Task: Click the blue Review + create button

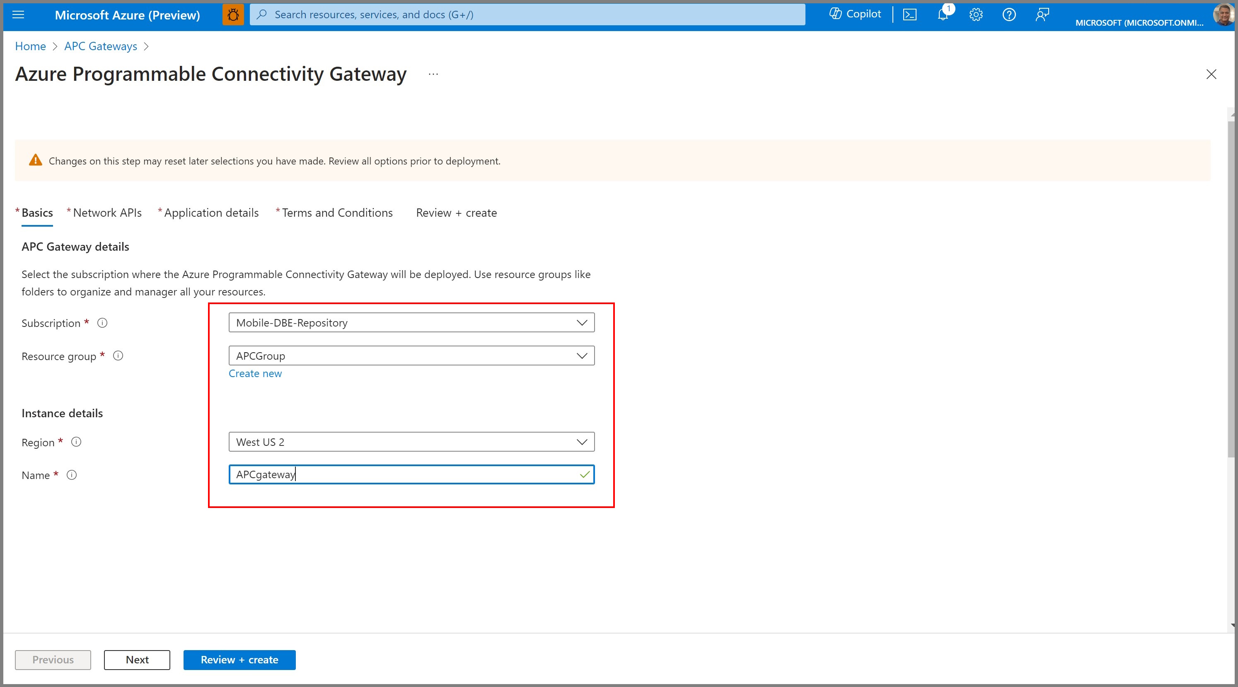Action: coord(239,660)
